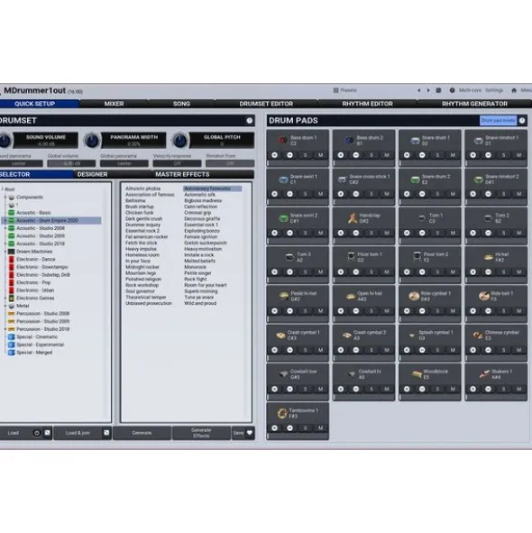Click the Handclap pad icon
The width and height of the screenshot is (532, 533).
click(x=353, y=218)
